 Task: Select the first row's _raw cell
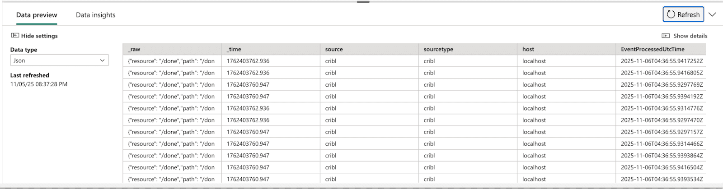(x=172, y=61)
